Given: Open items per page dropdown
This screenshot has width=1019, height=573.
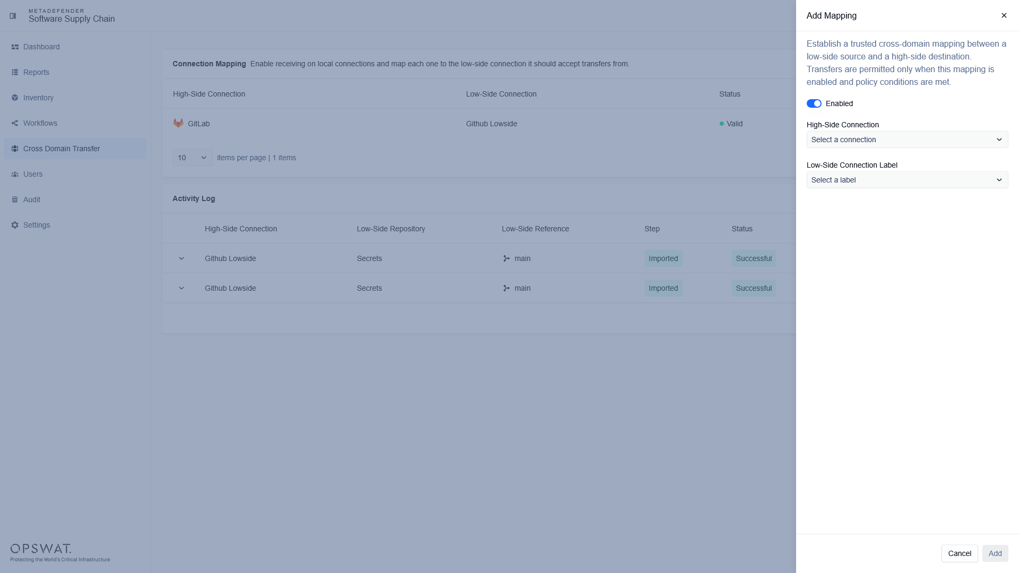Looking at the screenshot, I should [x=192, y=158].
